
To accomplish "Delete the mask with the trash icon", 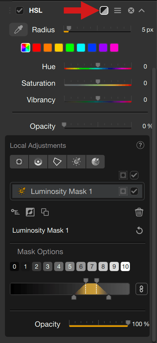I will [x=139, y=212].
